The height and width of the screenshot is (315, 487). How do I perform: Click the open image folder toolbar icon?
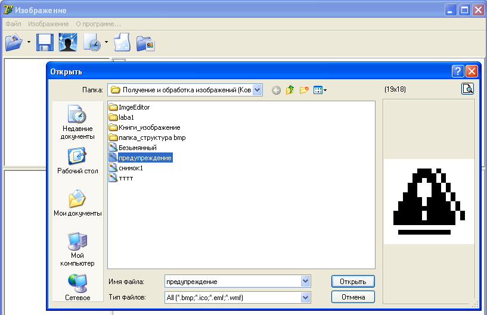click(x=14, y=42)
